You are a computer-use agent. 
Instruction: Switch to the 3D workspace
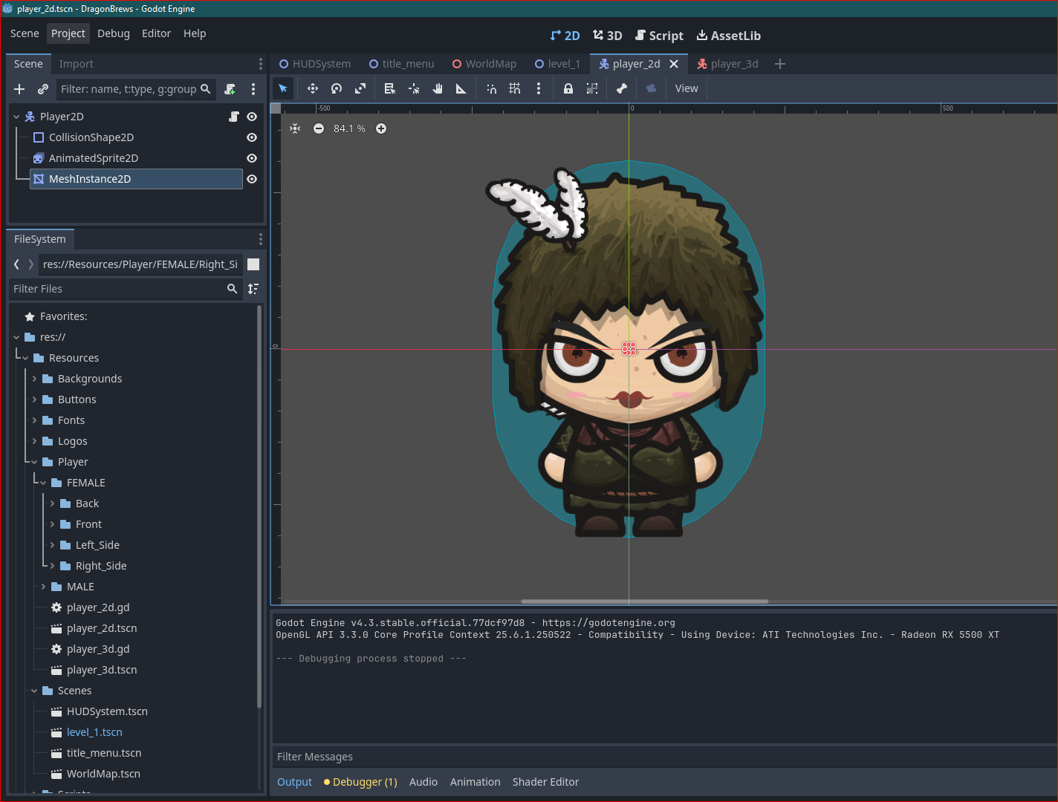[607, 36]
